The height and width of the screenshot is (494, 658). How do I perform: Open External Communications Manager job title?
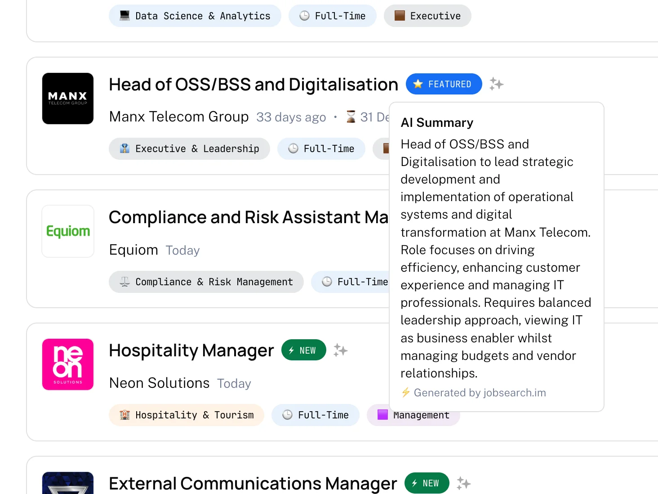[x=253, y=483]
